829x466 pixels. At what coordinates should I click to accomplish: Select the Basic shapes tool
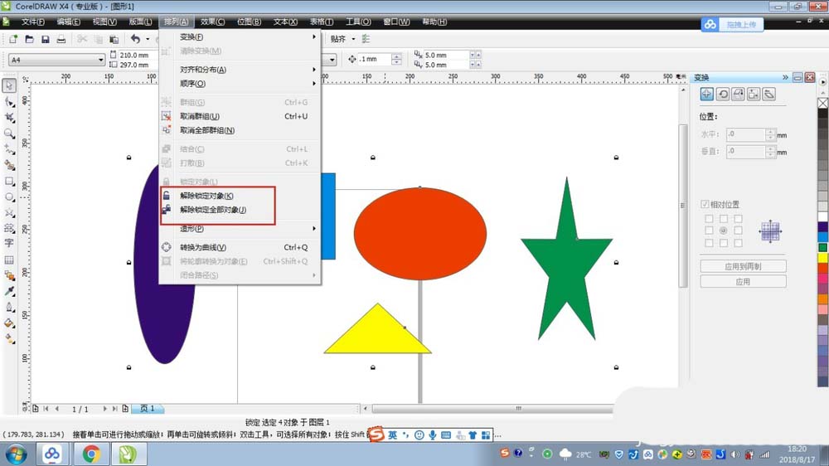[9, 228]
